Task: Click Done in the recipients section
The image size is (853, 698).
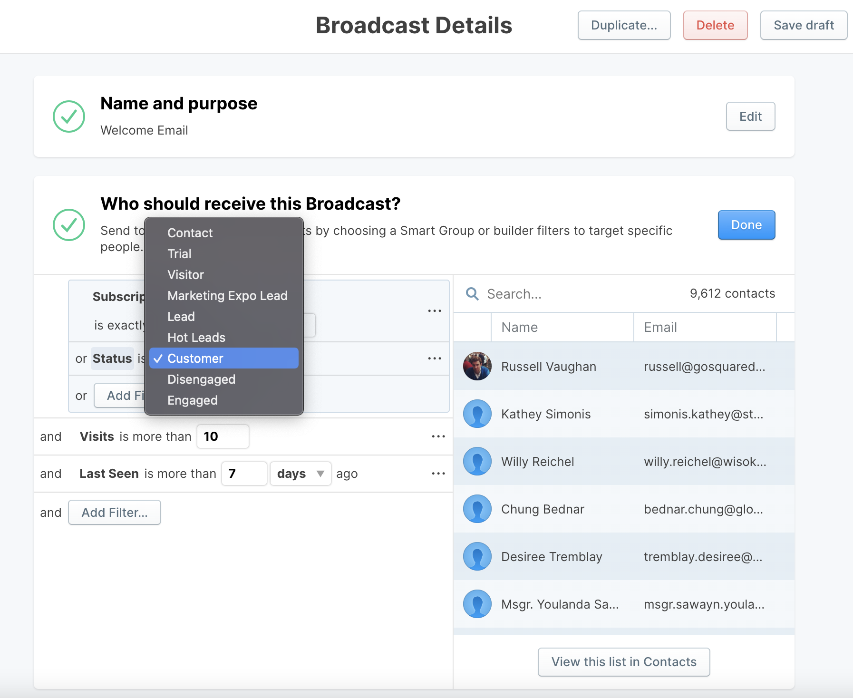Action: (746, 225)
